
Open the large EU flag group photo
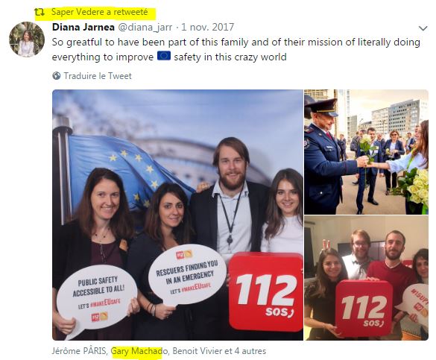point(177,215)
